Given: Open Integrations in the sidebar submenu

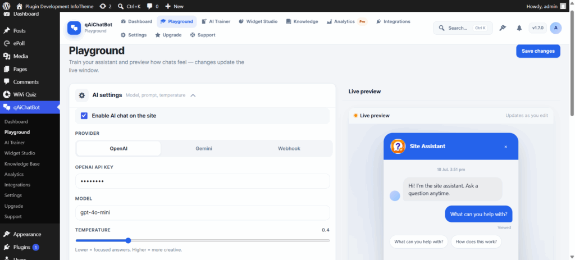Looking at the screenshot, I should pos(17,185).
